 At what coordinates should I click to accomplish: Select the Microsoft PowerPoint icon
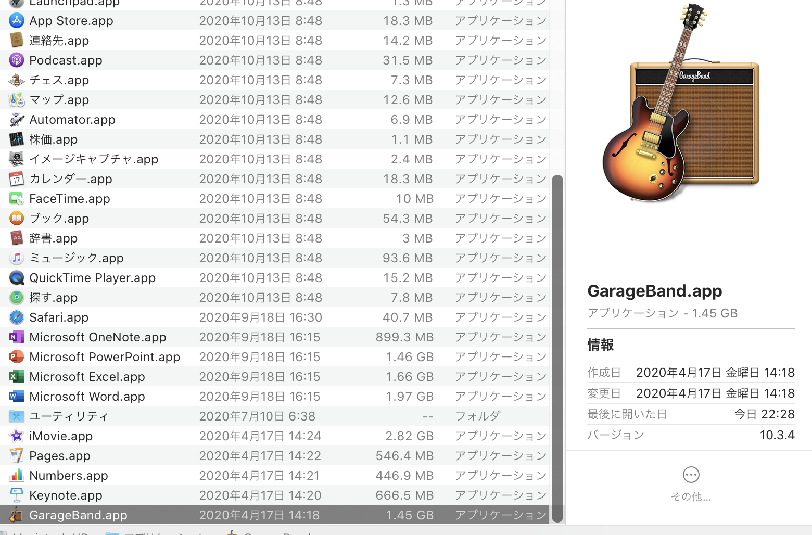tap(17, 356)
